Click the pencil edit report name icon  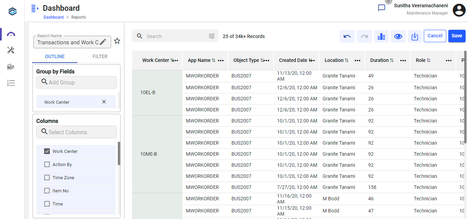(x=103, y=42)
